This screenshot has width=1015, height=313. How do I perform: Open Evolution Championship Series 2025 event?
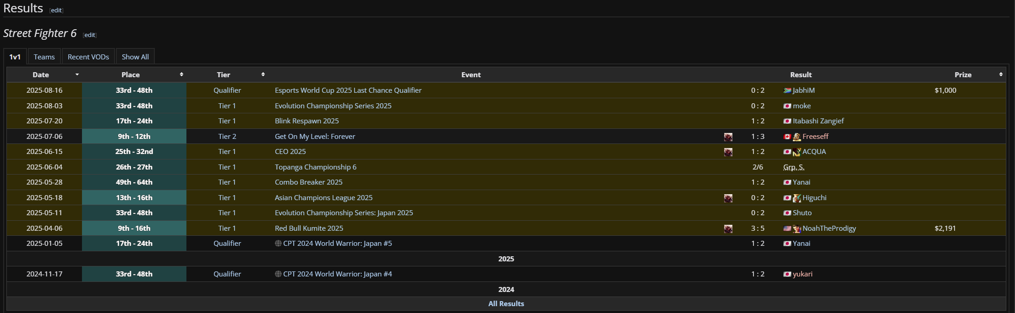[x=333, y=106]
